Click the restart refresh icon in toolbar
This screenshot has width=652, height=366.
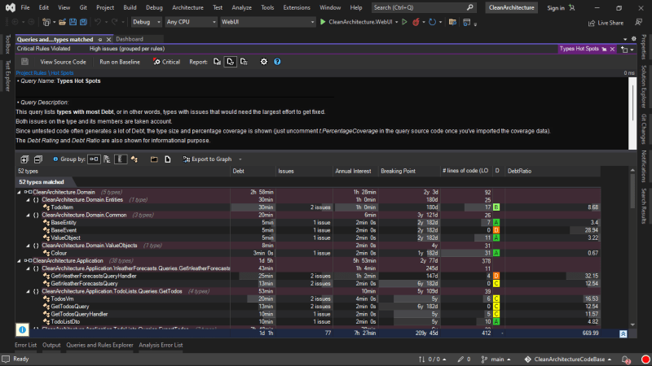tap(433, 22)
